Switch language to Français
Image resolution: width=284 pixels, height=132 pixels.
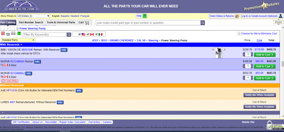(x=85, y=16)
